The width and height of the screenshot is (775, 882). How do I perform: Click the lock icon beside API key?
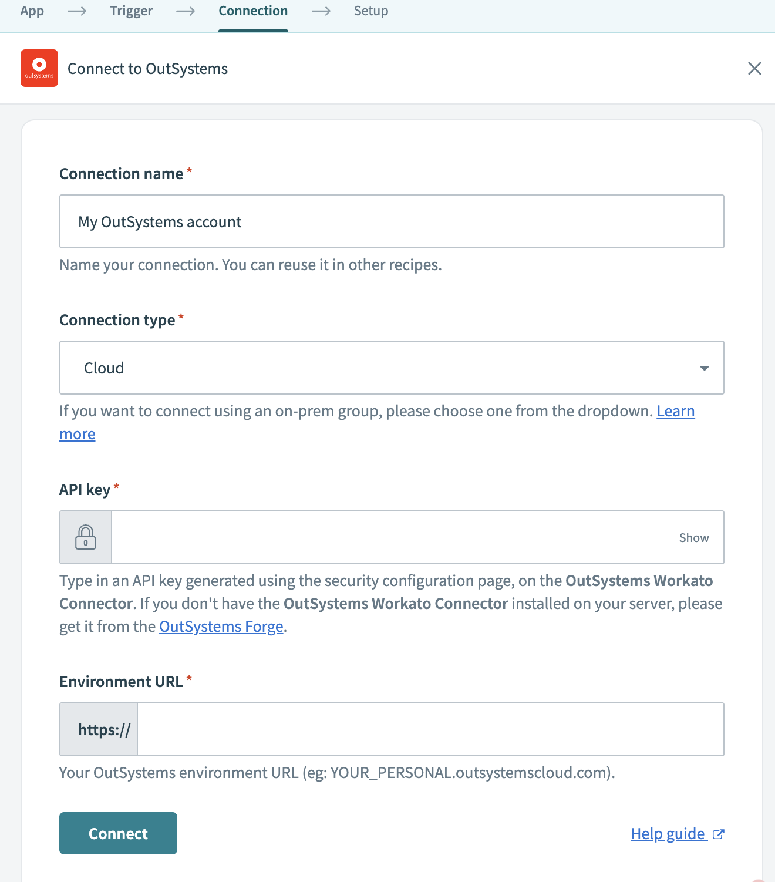click(86, 537)
